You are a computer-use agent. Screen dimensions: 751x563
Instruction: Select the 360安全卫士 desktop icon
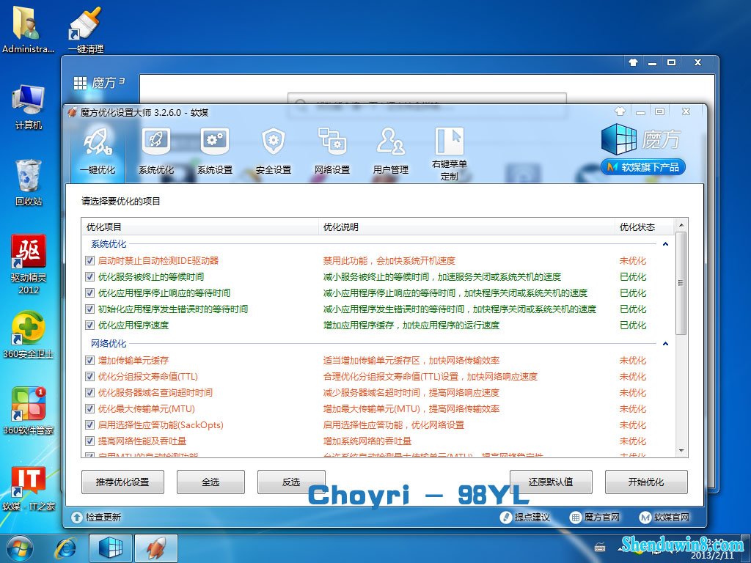[x=29, y=335]
